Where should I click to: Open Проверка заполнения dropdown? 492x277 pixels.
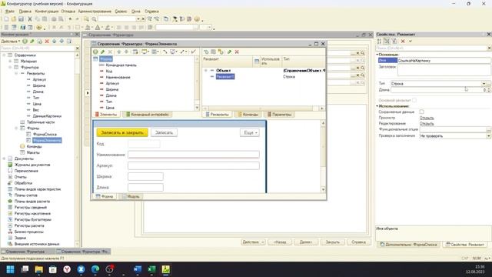click(488, 136)
